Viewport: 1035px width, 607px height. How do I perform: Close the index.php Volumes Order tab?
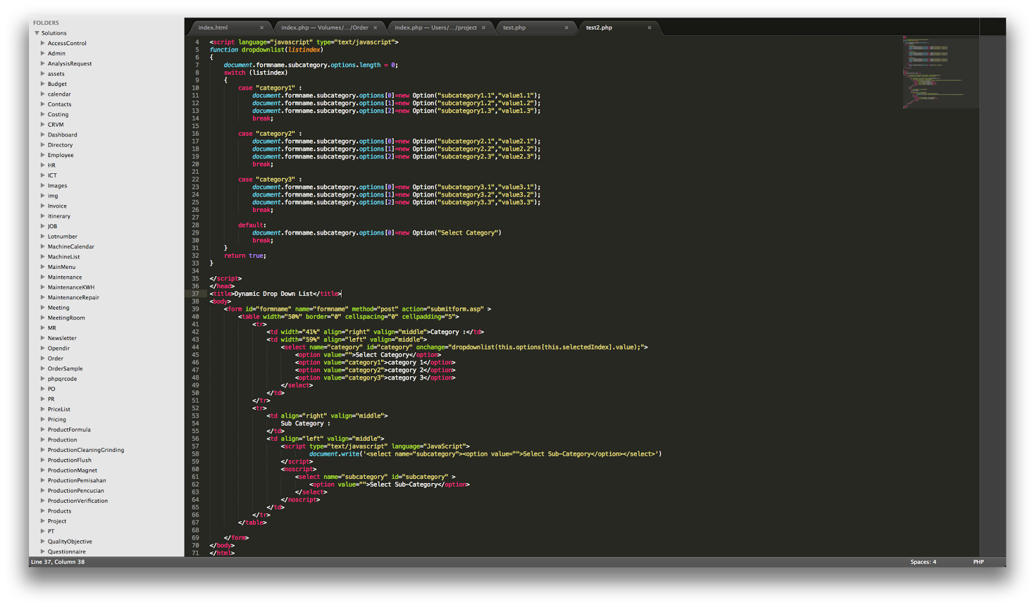point(375,28)
